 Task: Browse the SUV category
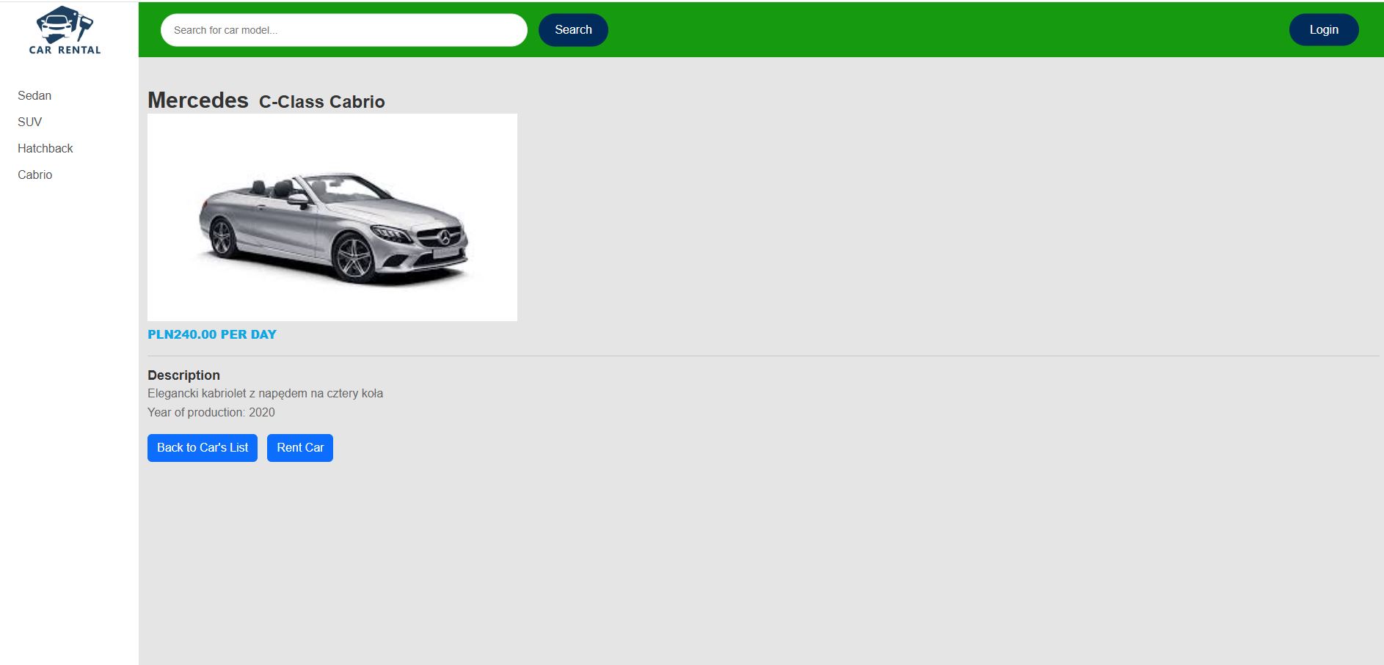[30, 122]
